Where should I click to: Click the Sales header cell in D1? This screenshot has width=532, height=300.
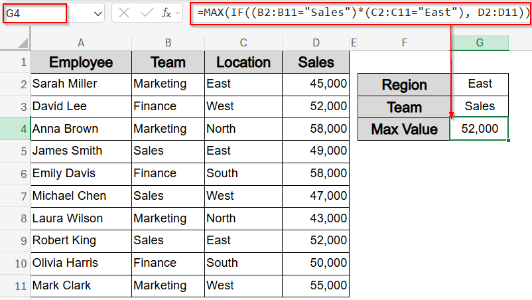point(316,62)
